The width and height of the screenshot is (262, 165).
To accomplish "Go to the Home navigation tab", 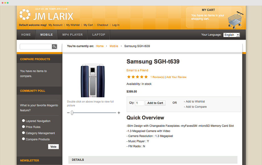I will click(26, 35).
